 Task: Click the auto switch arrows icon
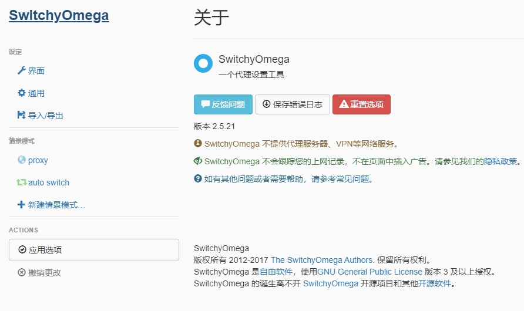click(22, 182)
